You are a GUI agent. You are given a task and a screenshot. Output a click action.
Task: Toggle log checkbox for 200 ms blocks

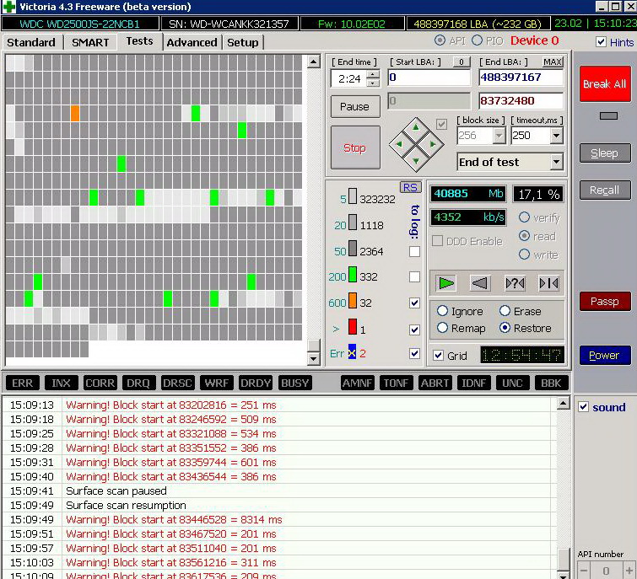pos(414,277)
